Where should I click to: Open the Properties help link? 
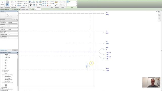pos(3,50)
